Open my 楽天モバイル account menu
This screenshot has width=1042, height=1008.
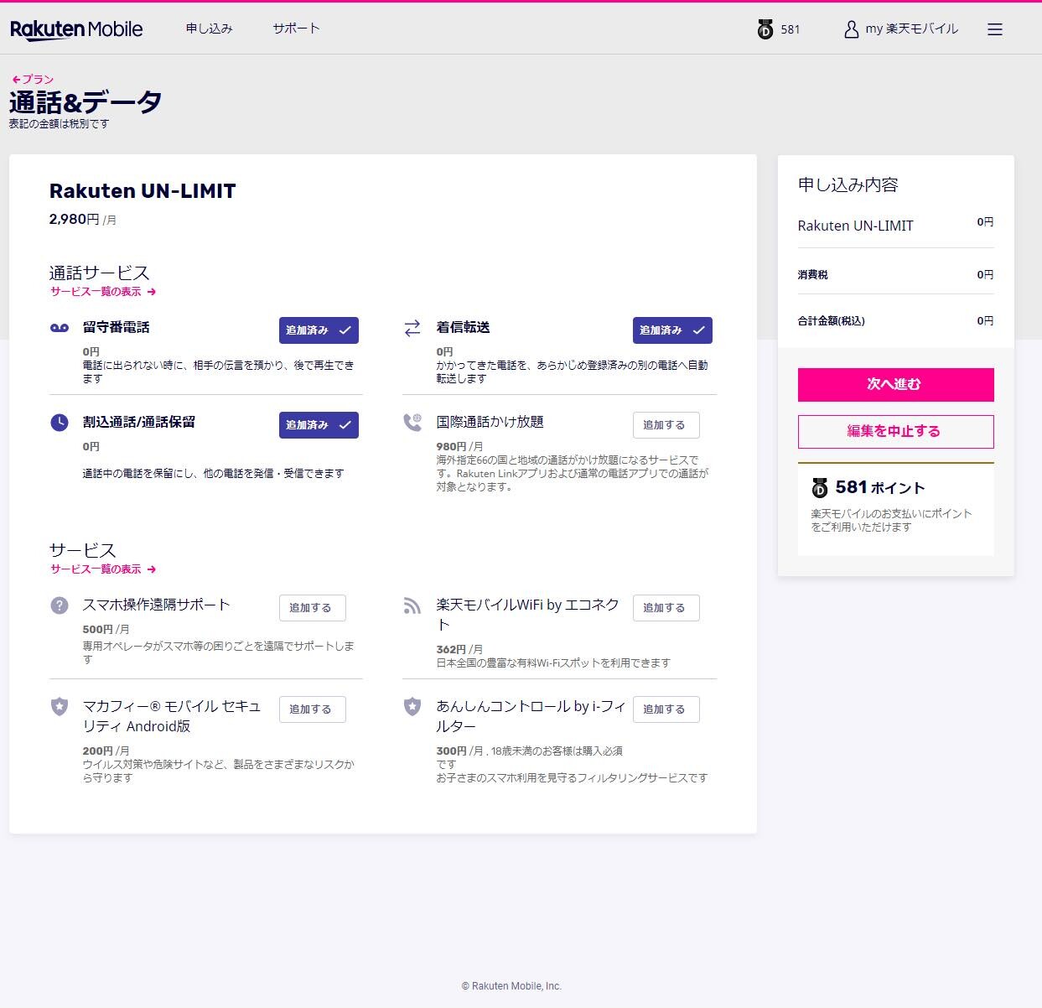point(912,29)
